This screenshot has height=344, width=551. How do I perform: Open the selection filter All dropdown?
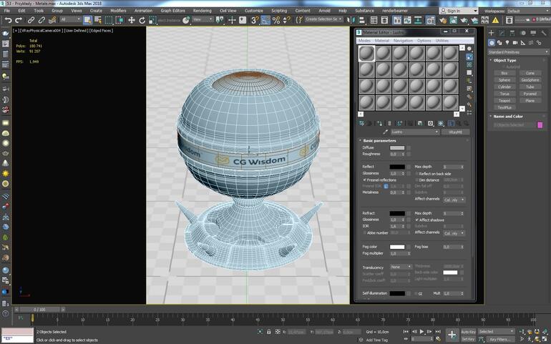click(70, 19)
